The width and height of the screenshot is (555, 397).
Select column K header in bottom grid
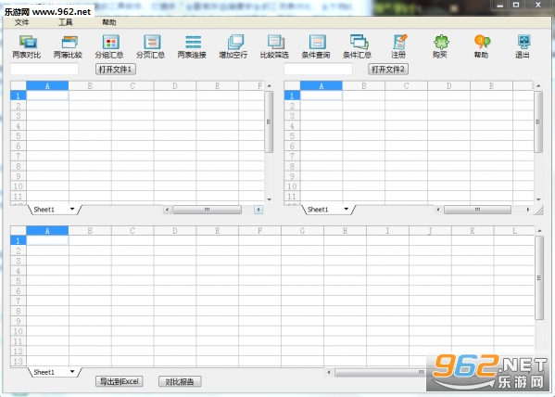[x=473, y=231]
